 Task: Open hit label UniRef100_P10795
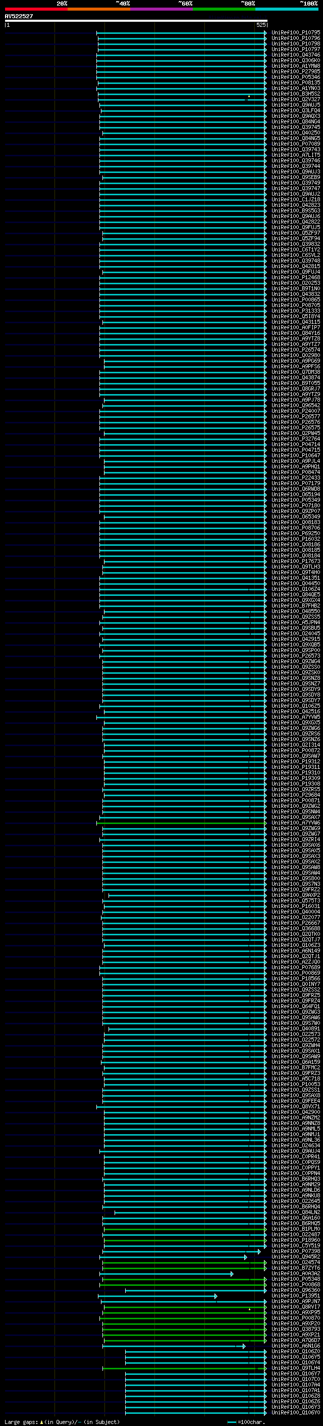296,33
